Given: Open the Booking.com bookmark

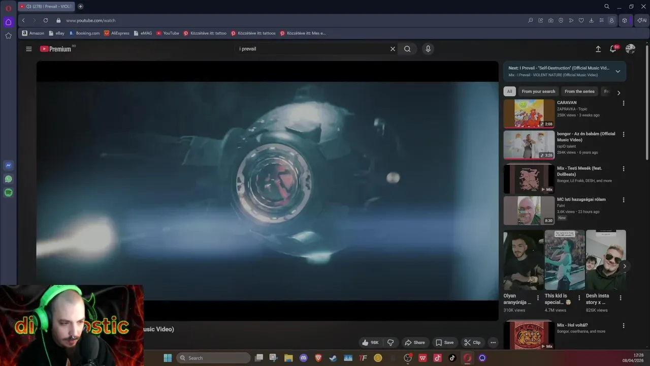Looking at the screenshot, I should (x=84, y=33).
